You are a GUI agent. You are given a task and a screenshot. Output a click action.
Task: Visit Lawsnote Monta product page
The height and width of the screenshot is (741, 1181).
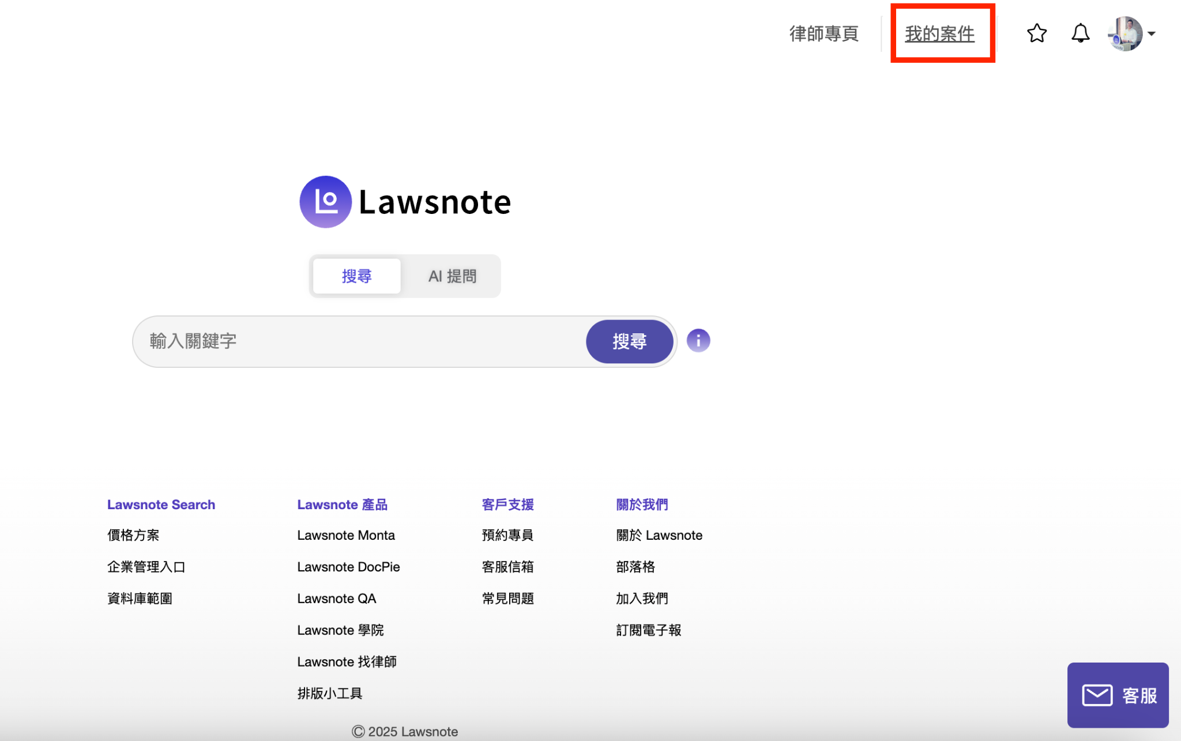click(x=346, y=535)
